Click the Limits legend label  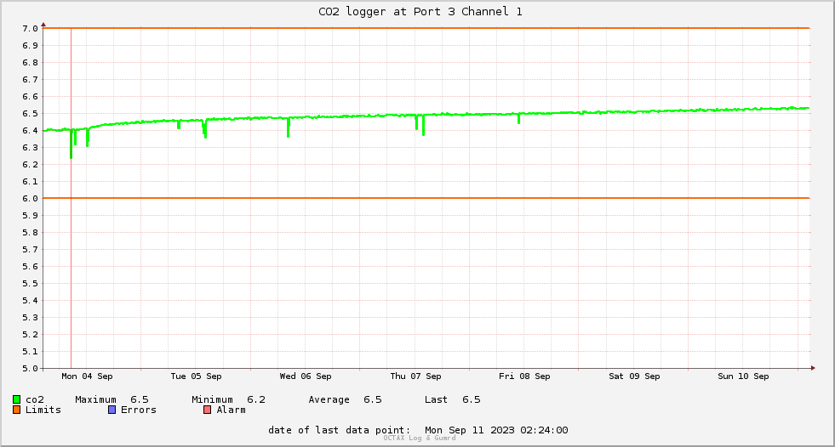43,410
